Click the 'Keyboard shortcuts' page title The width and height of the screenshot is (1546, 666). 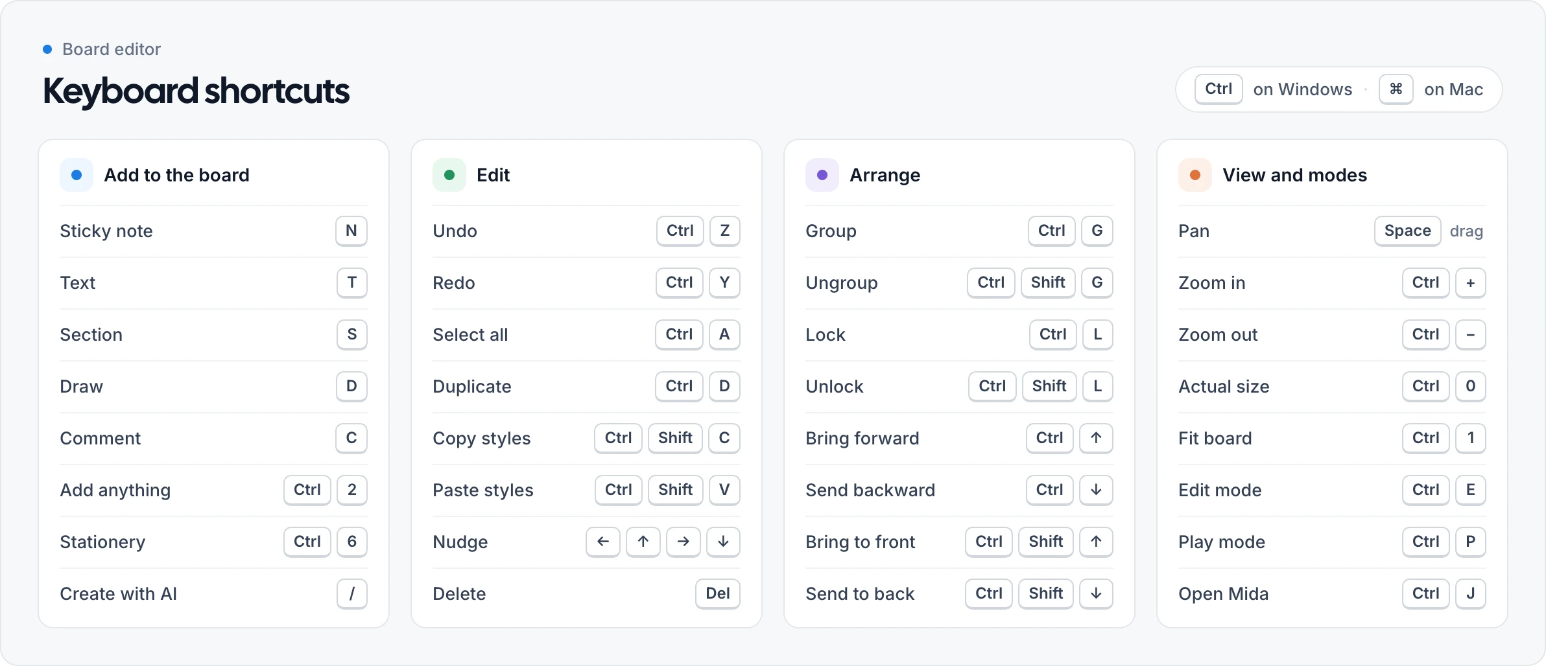pos(196,91)
